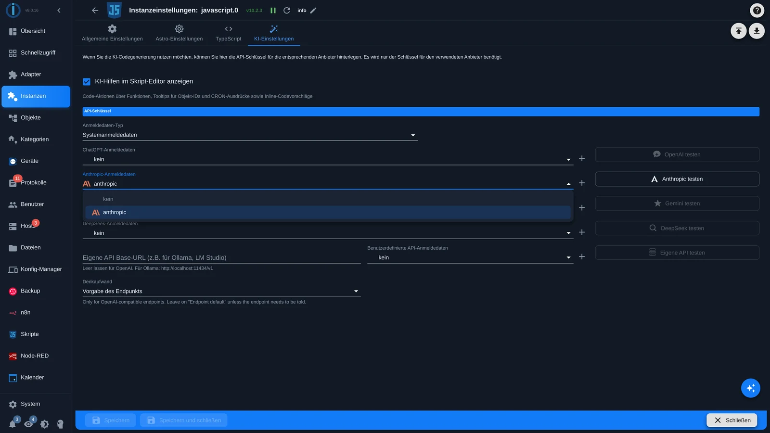Collapse the left sidebar with the chevron

[59, 10]
